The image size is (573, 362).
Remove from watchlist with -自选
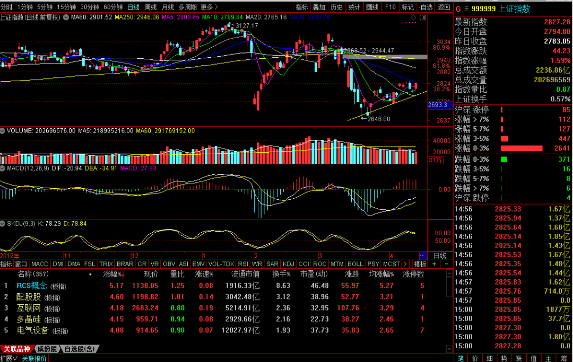[426, 7]
